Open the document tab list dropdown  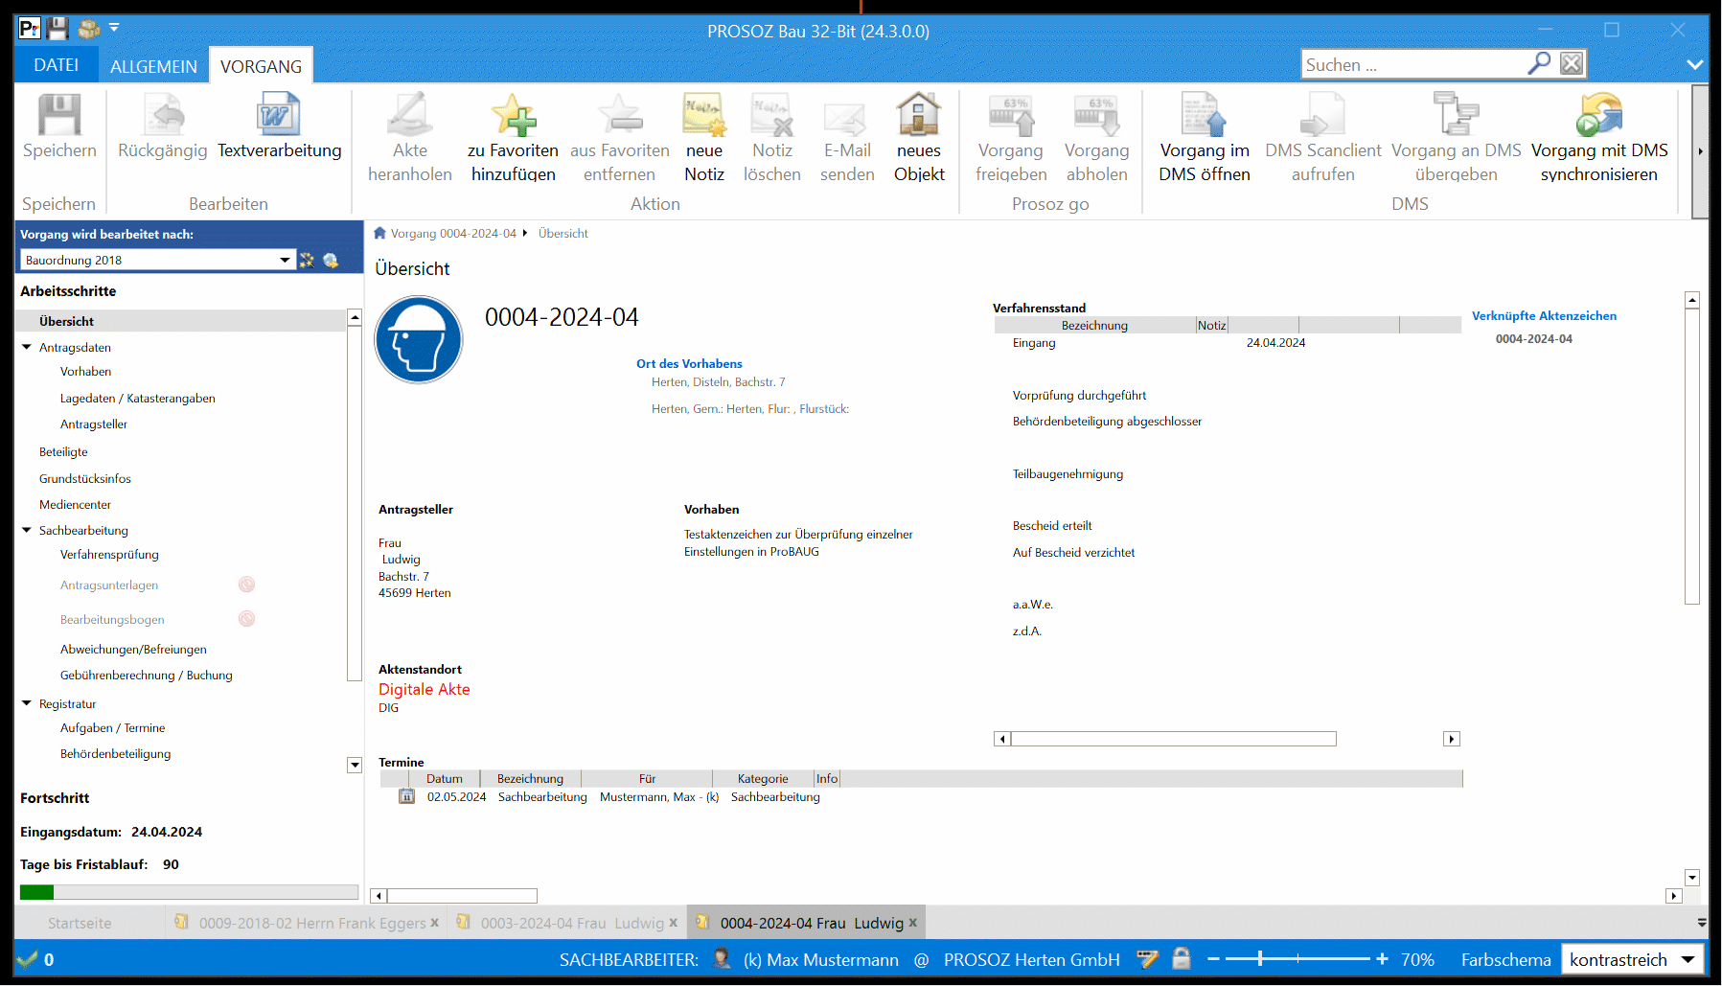click(x=1702, y=923)
